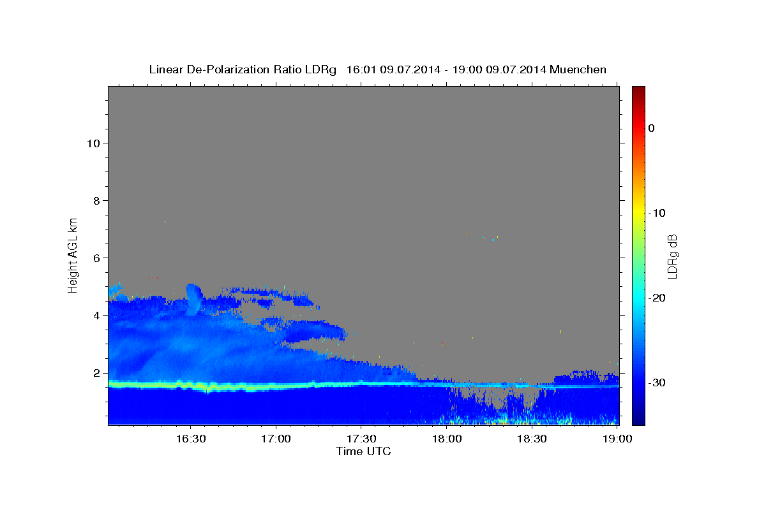766x510 pixels.
Task: Click the '17:00' time axis label
Action: coord(276,439)
